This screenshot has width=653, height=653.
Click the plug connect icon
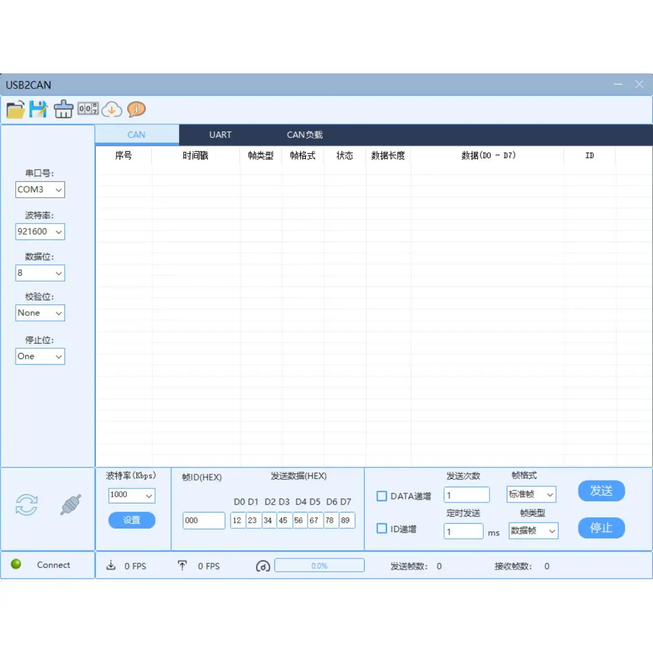click(x=71, y=505)
